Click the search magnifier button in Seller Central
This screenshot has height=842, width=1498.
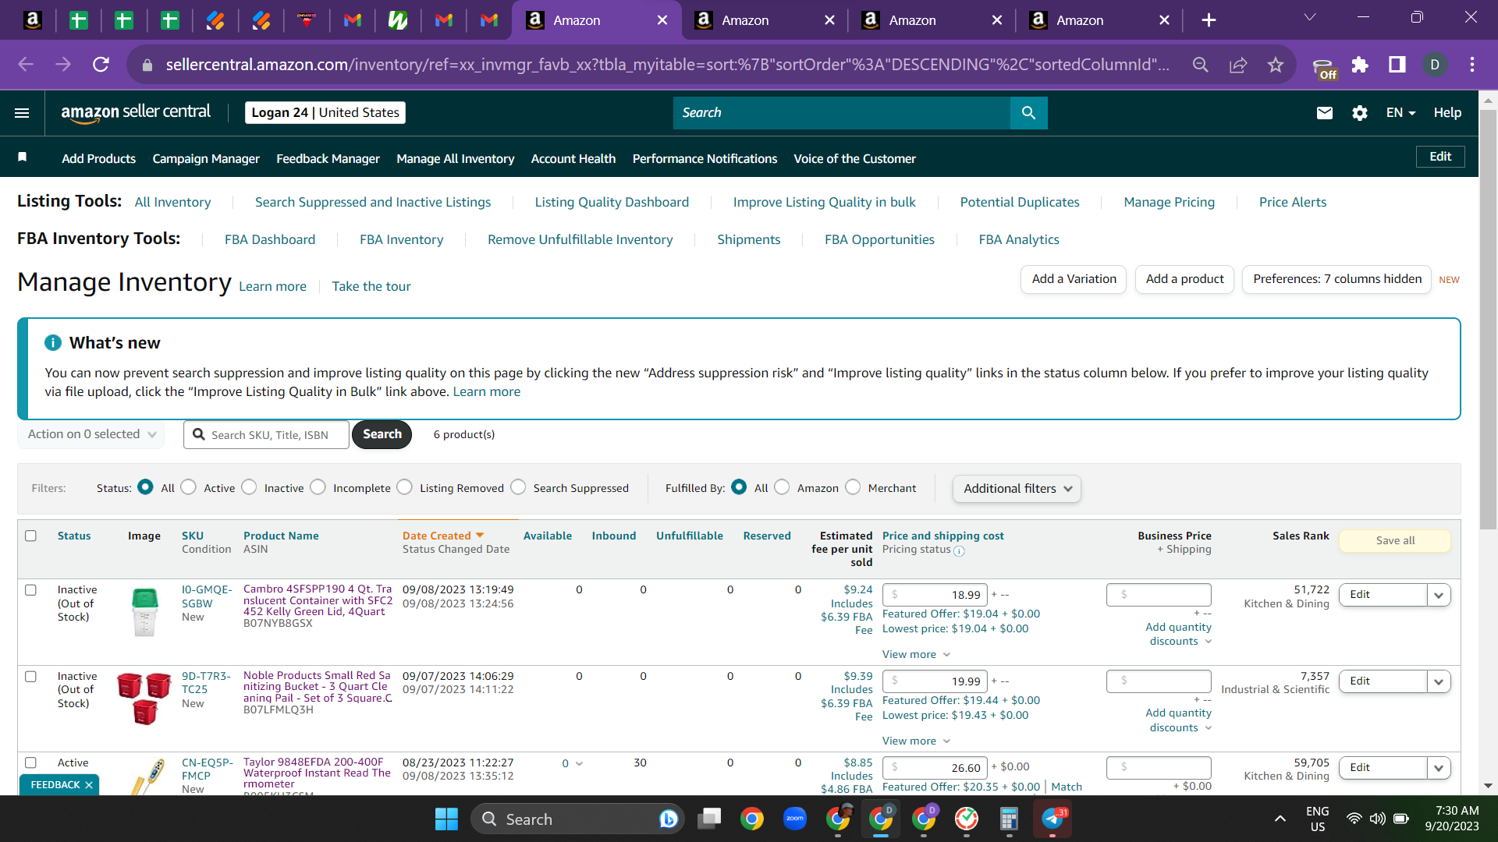(1028, 113)
